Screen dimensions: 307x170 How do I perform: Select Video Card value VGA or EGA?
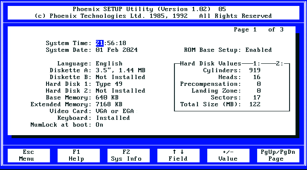click(x=115, y=111)
